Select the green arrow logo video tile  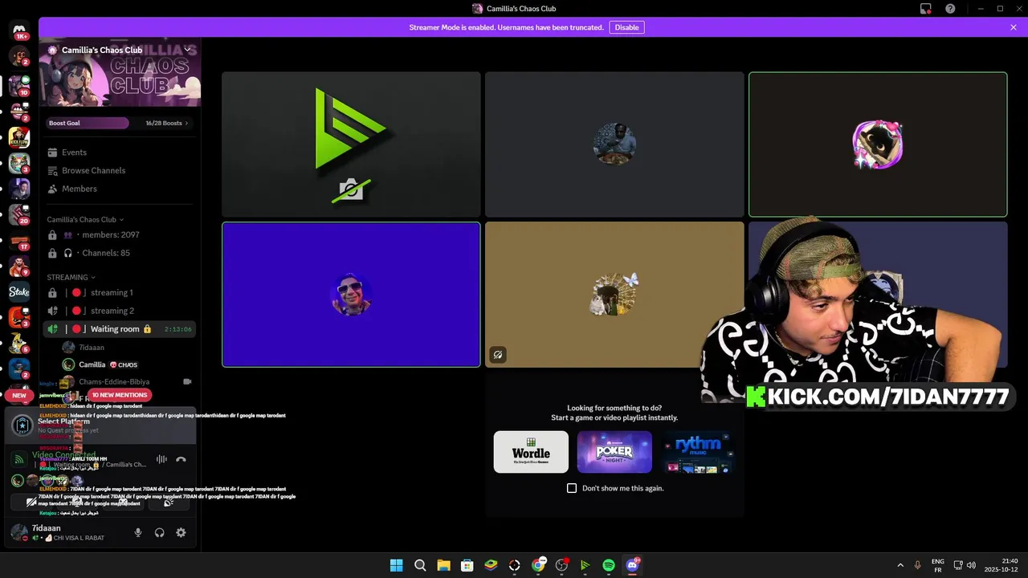(351, 144)
